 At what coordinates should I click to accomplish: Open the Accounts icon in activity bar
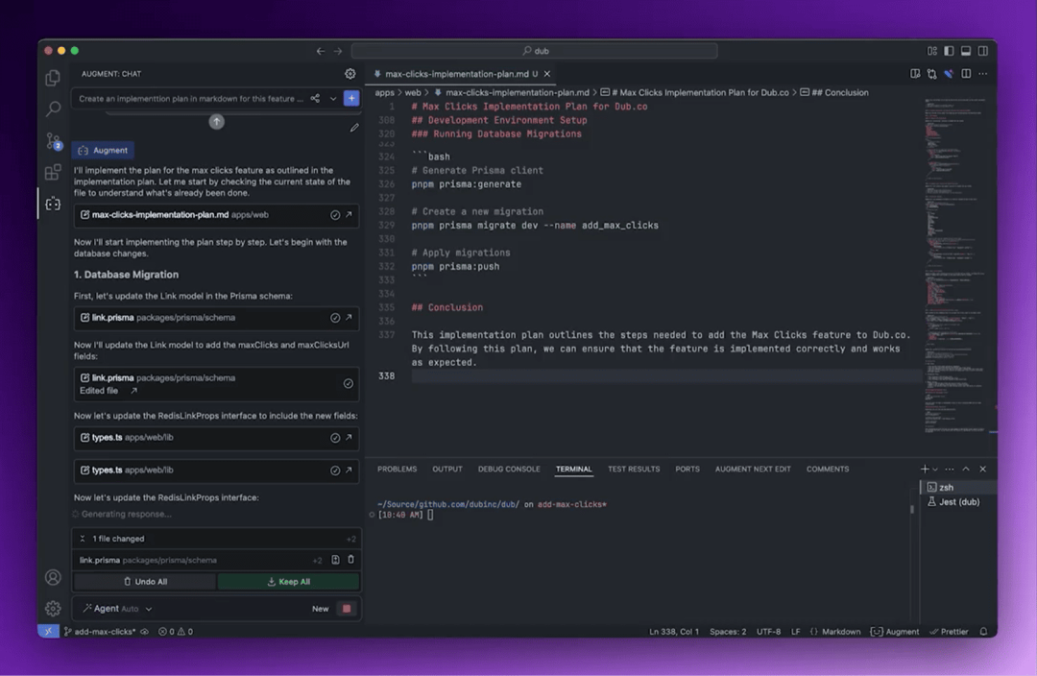tap(53, 577)
